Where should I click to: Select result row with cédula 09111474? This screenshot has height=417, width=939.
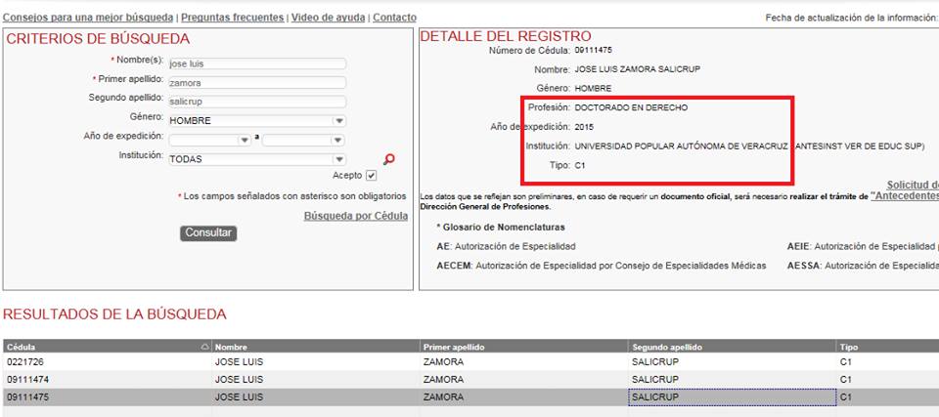[106, 379]
